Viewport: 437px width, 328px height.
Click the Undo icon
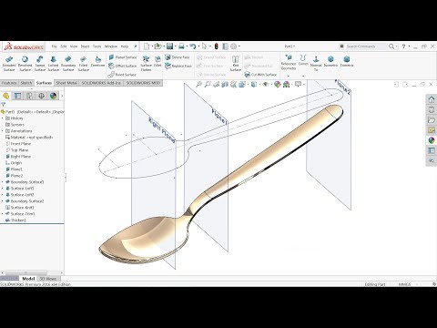(193, 46)
